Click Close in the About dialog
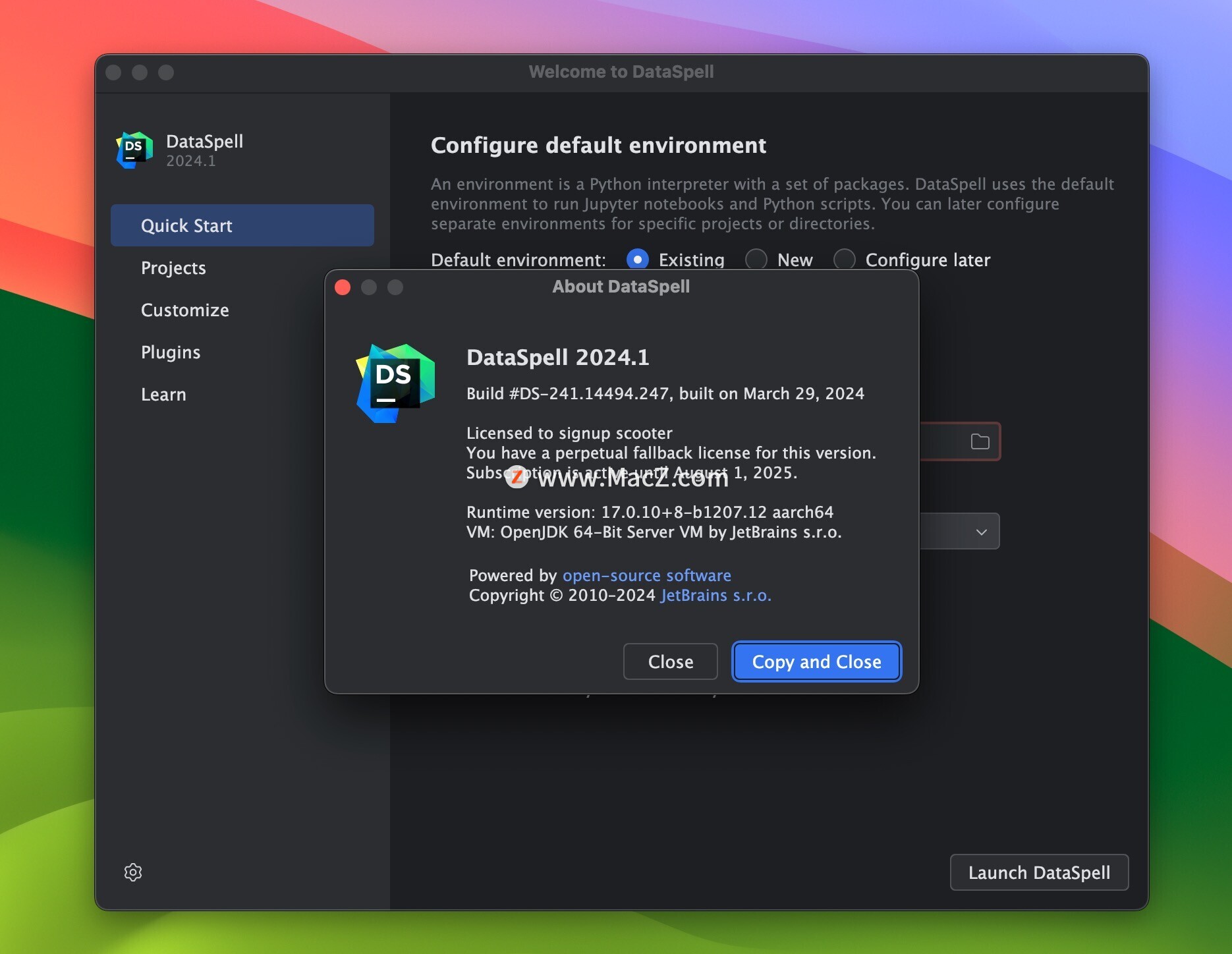 [x=670, y=661]
